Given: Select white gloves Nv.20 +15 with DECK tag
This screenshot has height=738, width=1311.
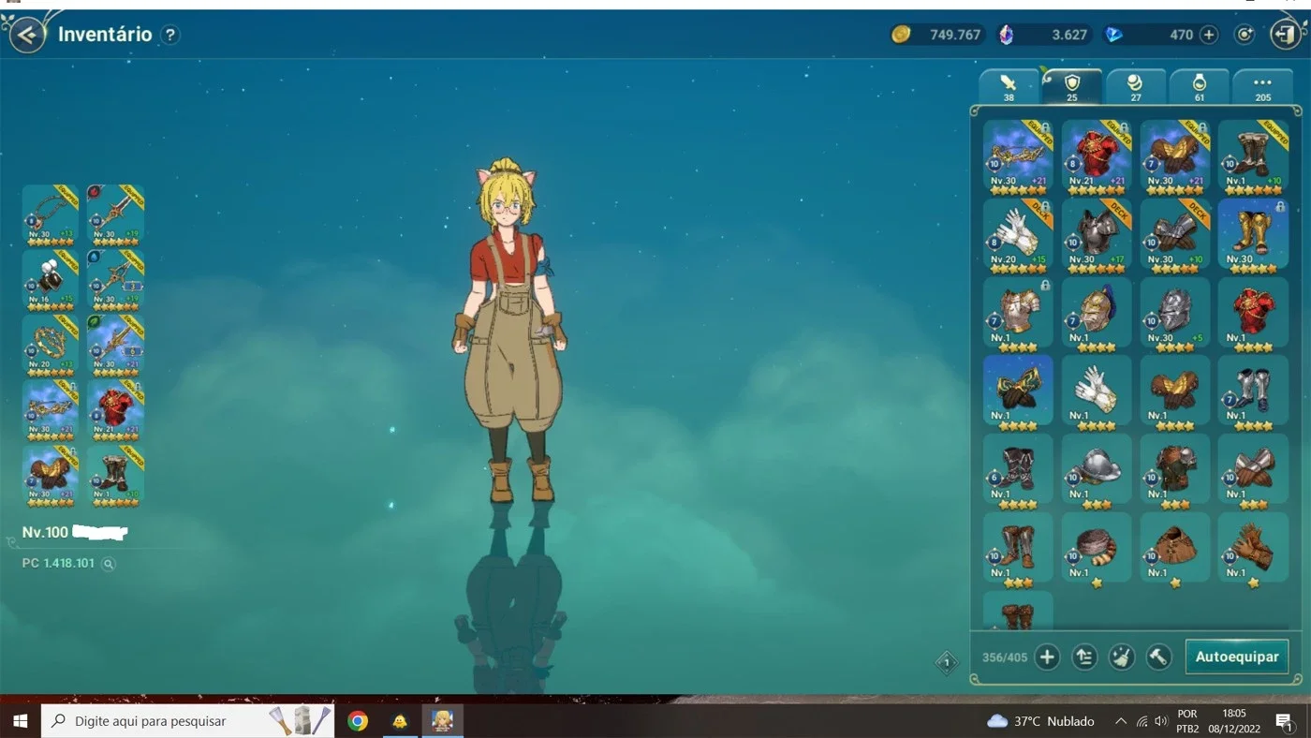Looking at the screenshot, I should (1018, 234).
